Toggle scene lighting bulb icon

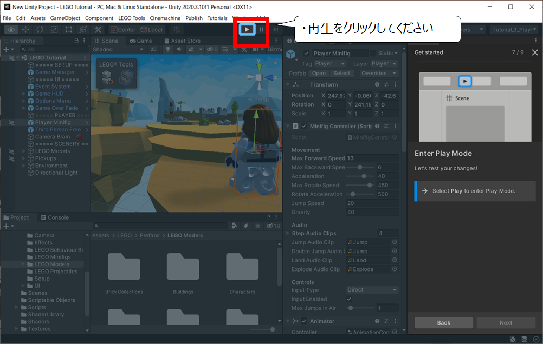[x=168, y=49]
